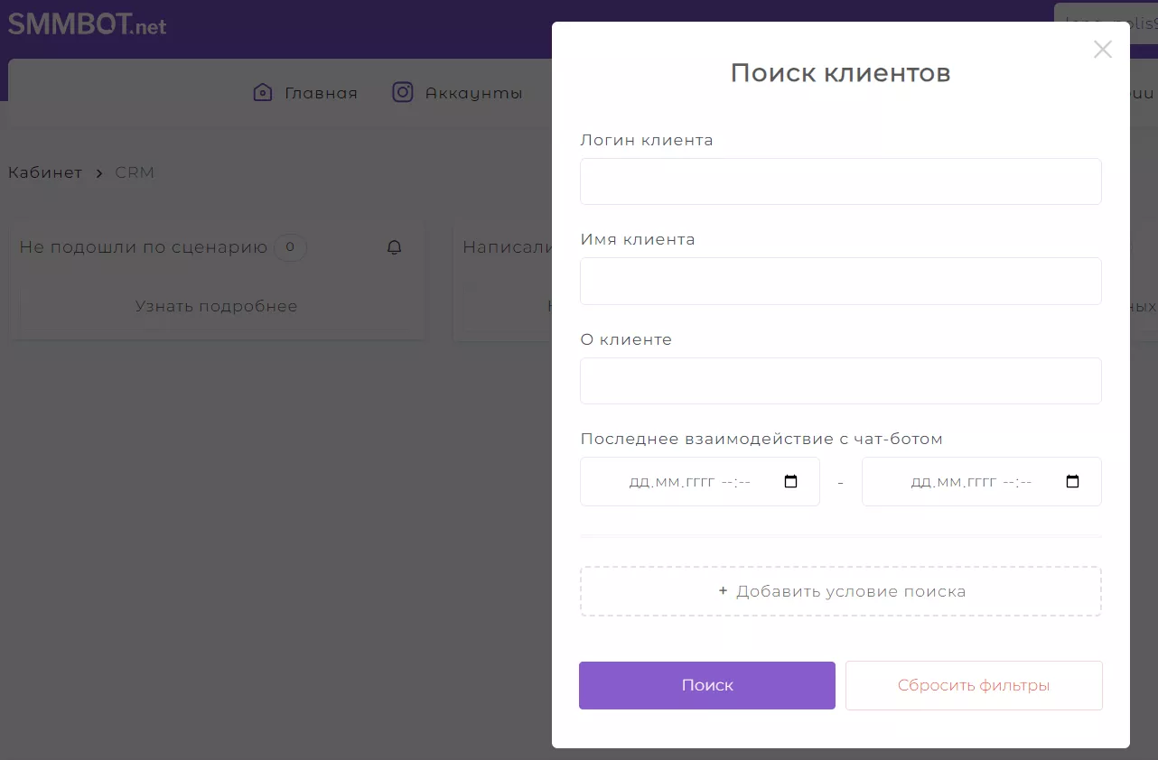1158x760 pixels.
Task: Click the SMMBOT.net logo
Action: (x=88, y=24)
